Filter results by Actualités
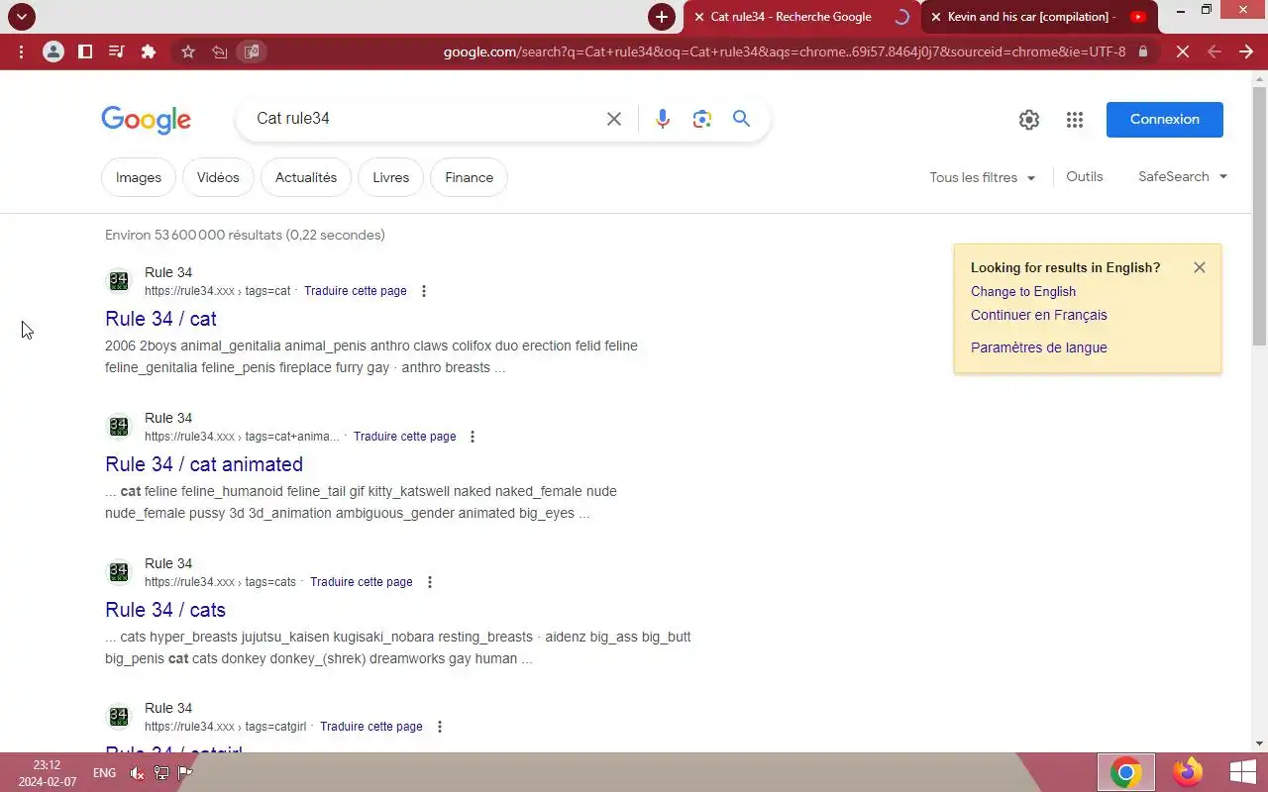Screen dimensions: 1268x792 306,177
